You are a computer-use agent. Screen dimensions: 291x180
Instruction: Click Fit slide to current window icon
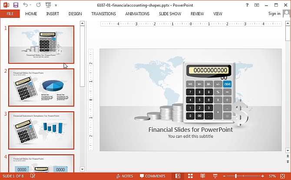[x=282, y=176]
